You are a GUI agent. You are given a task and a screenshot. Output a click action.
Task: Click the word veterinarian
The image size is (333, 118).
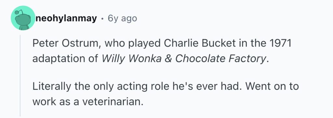112,102
